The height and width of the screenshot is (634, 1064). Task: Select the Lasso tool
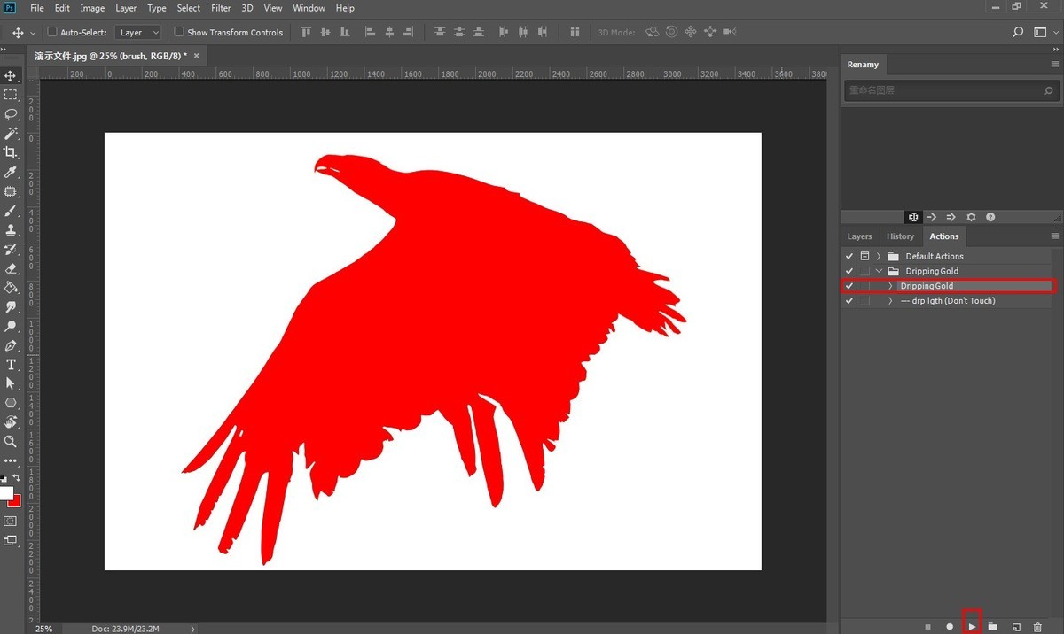tap(11, 114)
